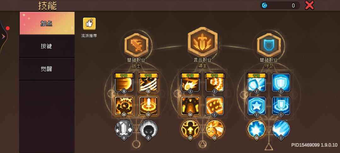This screenshot has height=153, width=340.
Task: Choose the warrior whirlwind slash skill icon
Action: [x=148, y=83]
